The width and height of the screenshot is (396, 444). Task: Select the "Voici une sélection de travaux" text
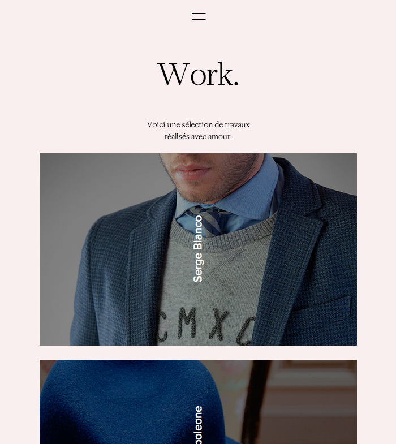click(x=199, y=124)
